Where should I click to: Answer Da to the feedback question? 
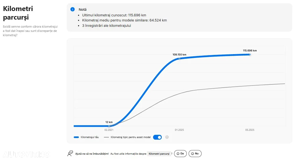180,154
